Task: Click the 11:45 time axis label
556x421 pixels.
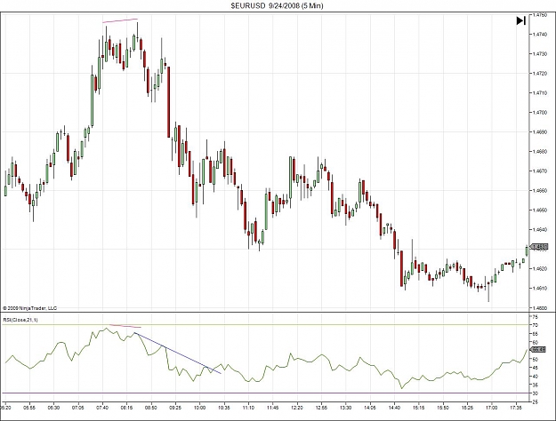Action: (273, 408)
